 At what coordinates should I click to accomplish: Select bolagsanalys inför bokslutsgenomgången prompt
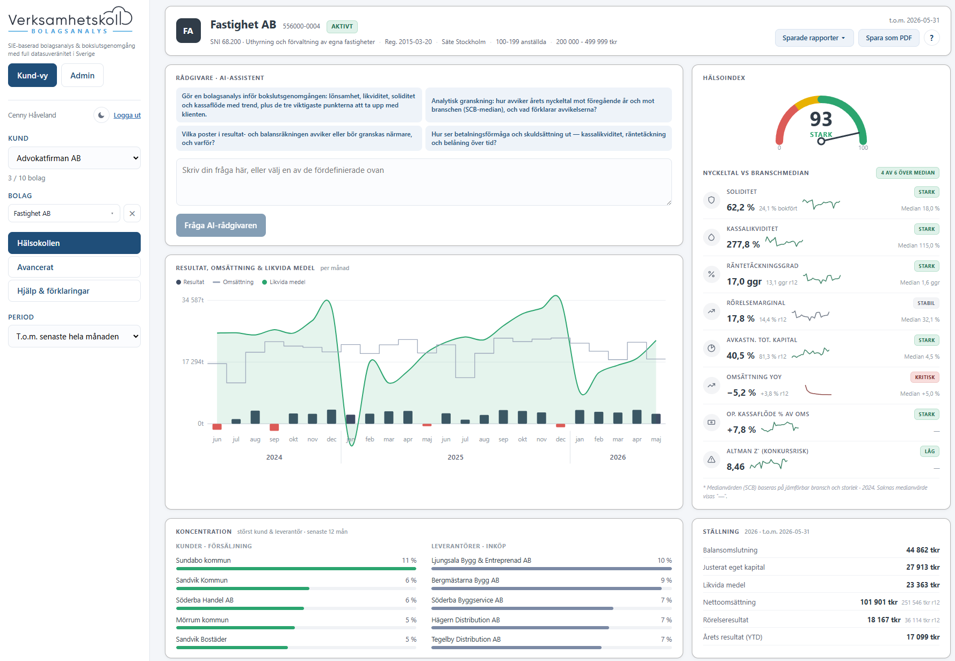coord(299,105)
